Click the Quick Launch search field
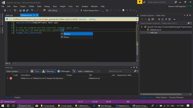193x108 pixels. (x=161, y=2)
